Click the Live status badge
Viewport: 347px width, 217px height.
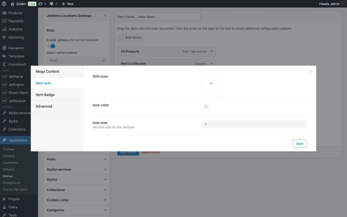click(x=32, y=4)
